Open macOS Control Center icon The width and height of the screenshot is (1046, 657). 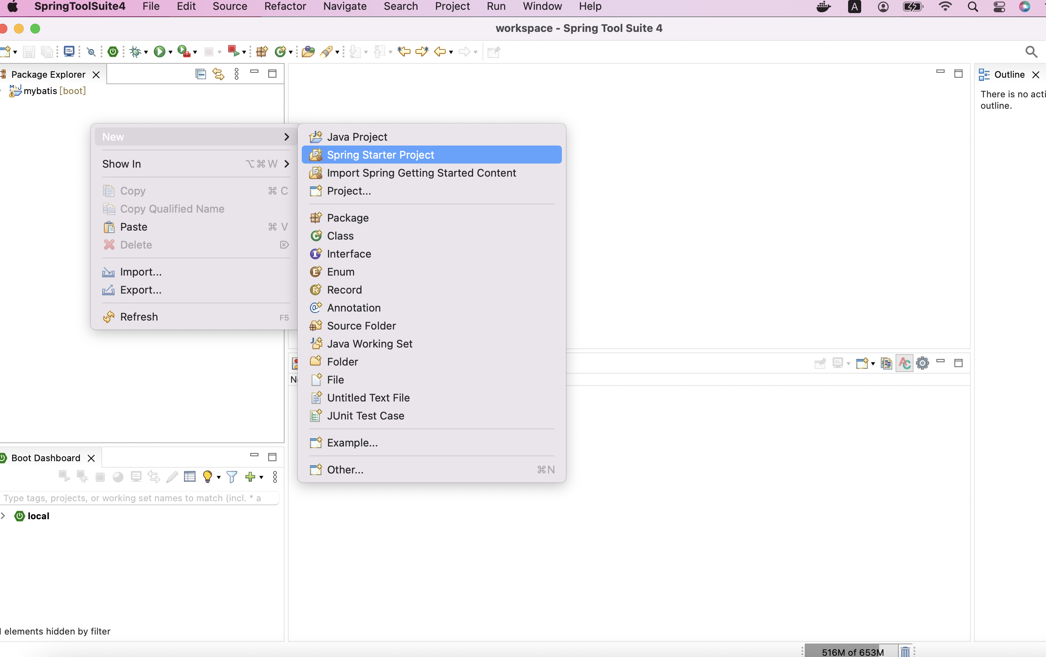(999, 7)
